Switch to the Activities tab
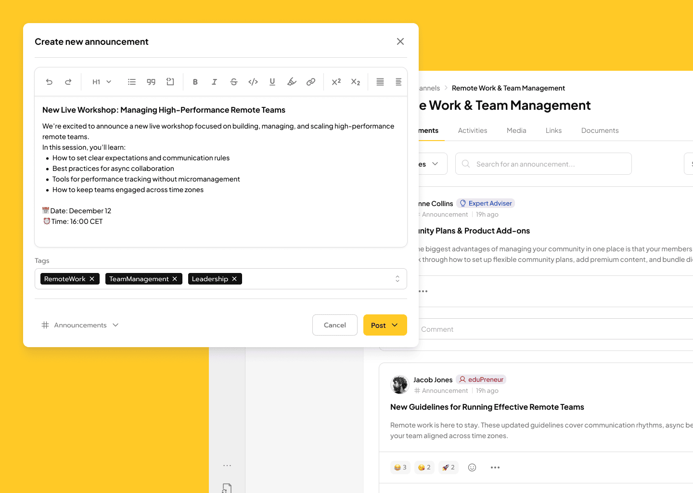Viewport: 693px width, 493px height. 473,130
